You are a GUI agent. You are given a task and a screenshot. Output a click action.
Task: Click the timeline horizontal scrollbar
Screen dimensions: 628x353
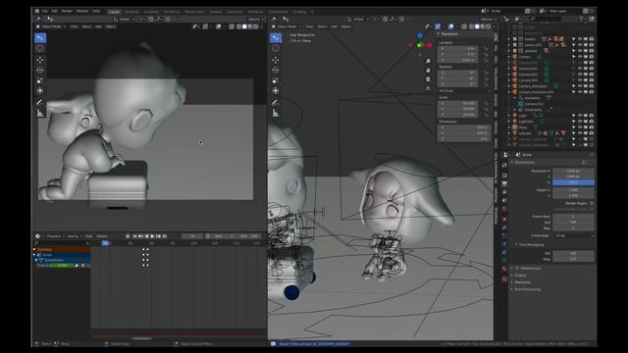142,338
